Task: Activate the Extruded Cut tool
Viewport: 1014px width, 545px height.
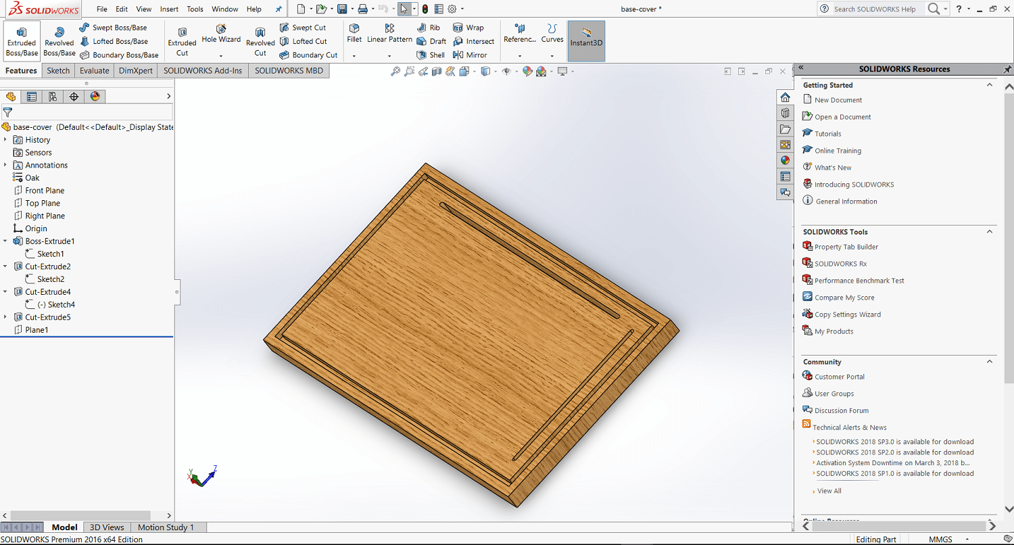Action: click(x=182, y=42)
